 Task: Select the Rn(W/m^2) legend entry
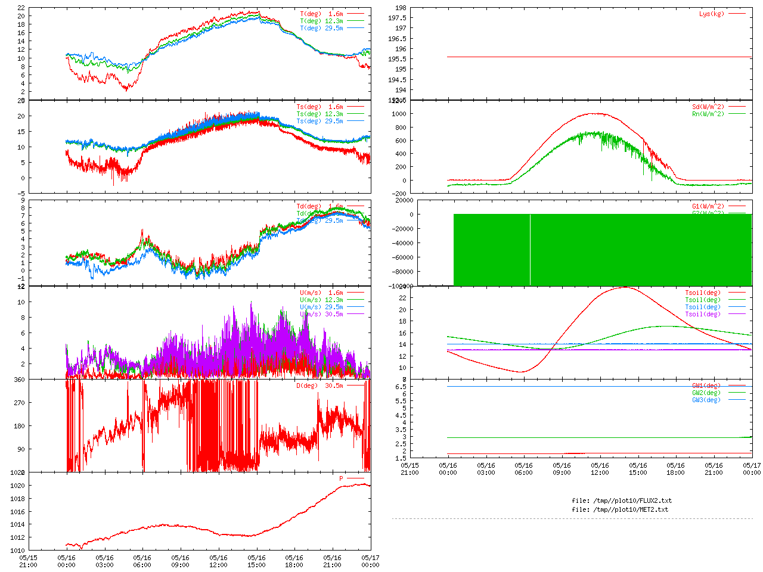(718, 114)
